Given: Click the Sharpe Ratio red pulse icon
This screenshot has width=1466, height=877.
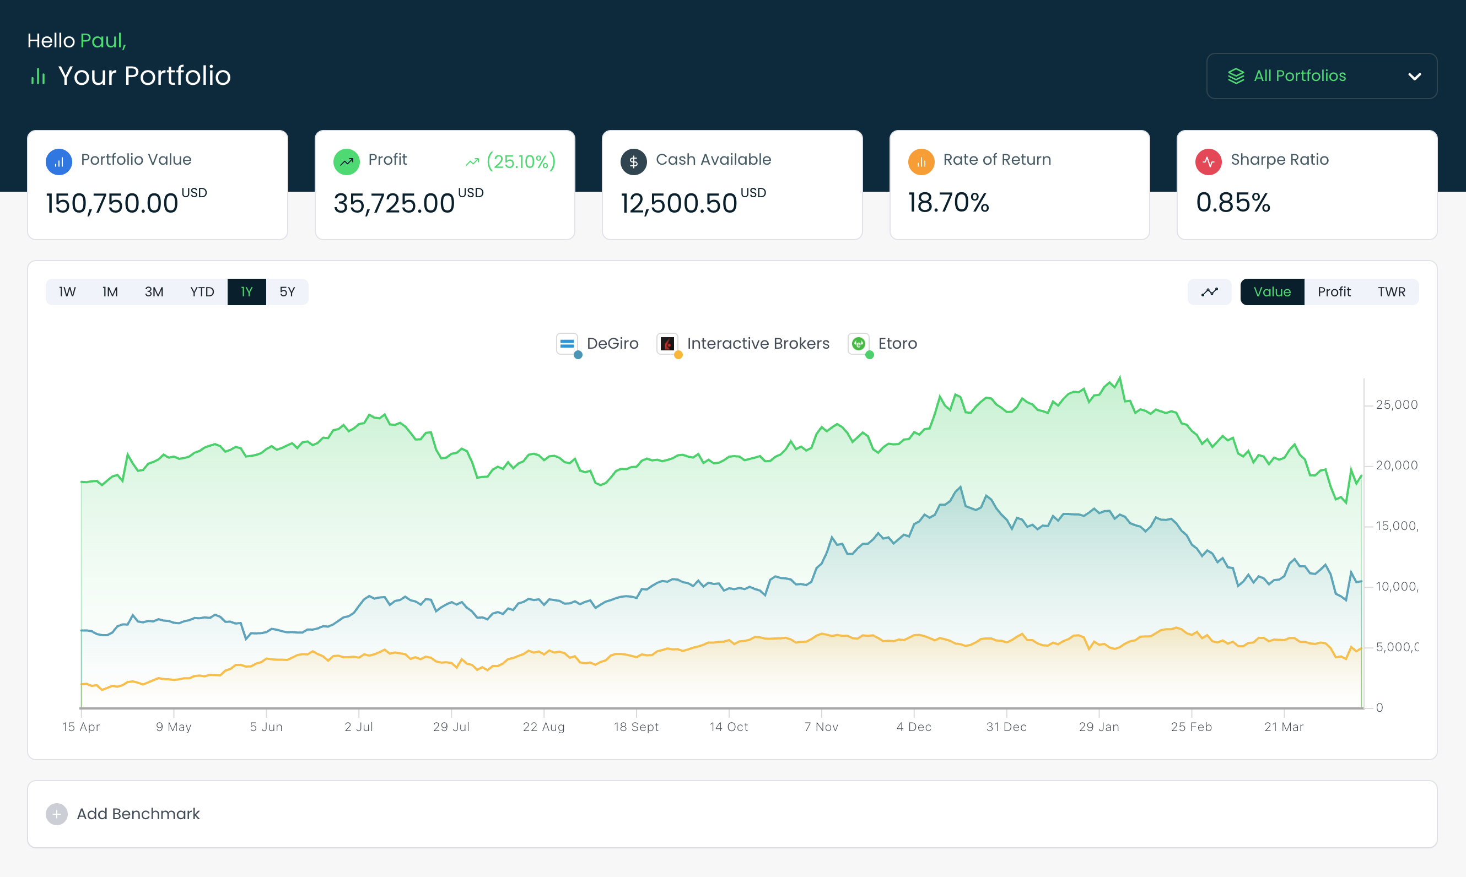Looking at the screenshot, I should (1208, 161).
